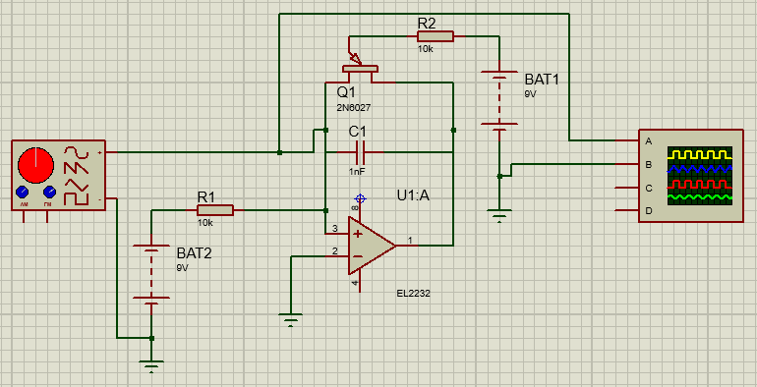The width and height of the screenshot is (757, 387).
Task: Click oscilloscope channel D pin
Action: [627, 210]
